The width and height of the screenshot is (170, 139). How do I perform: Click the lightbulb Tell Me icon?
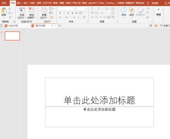tap(148, 3)
